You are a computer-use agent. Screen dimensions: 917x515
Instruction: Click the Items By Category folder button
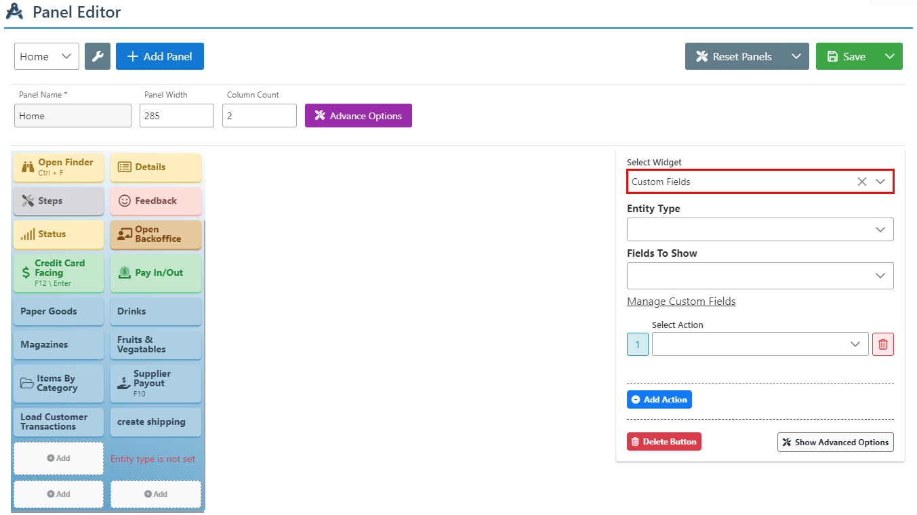coord(58,384)
